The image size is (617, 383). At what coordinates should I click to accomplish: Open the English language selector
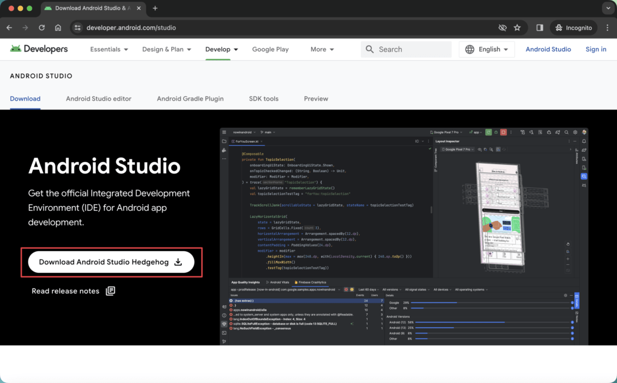pyautogui.click(x=487, y=49)
